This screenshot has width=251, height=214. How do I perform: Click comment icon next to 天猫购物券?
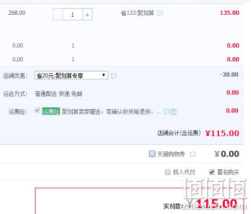(x=193, y=154)
